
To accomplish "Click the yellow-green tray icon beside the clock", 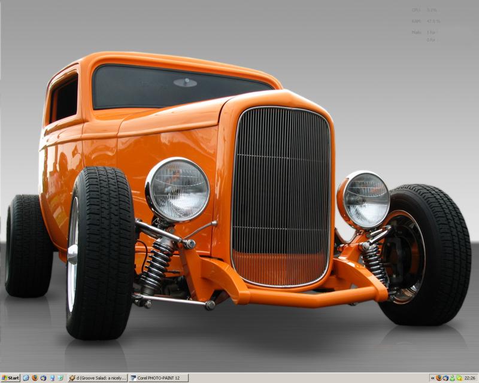I will click(459, 378).
